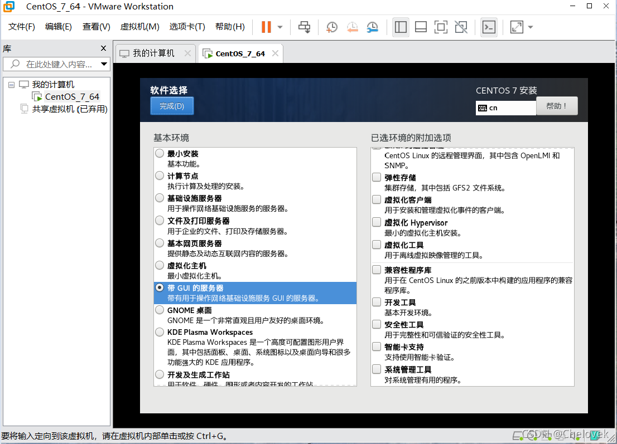This screenshot has height=444, width=617.
Task: Open the stretch display dropdown arrow
Action: tap(531, 27)
